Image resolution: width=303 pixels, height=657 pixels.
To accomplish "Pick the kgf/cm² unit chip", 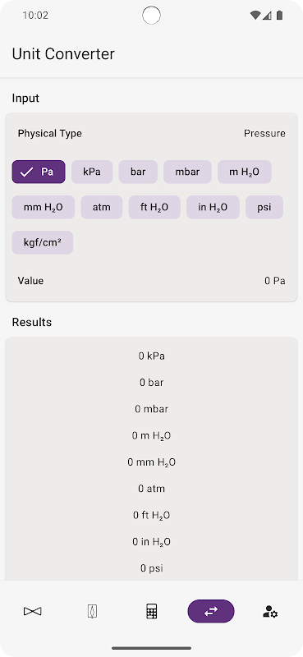I will pyautogui.click(x=43, y=242).
